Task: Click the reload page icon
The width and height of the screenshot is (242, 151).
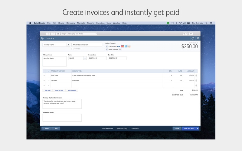Action: click(58, 34)
